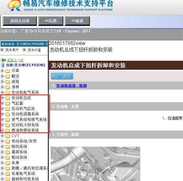Select the 车身电气系统 tree label
Screen dimensions: 183x181
(23, 173)
